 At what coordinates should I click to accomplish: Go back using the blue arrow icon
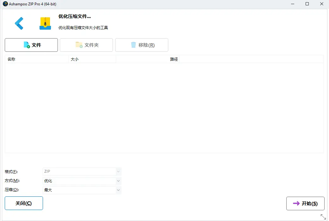pyautogui.click(x=19, y=23)
